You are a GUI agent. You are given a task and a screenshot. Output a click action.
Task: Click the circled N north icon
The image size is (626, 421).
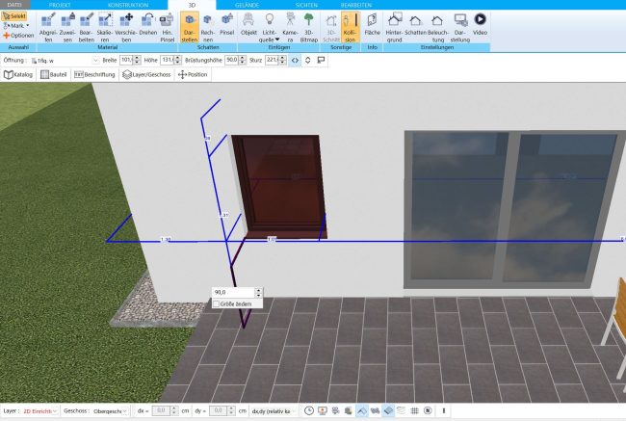click(428, 410)
